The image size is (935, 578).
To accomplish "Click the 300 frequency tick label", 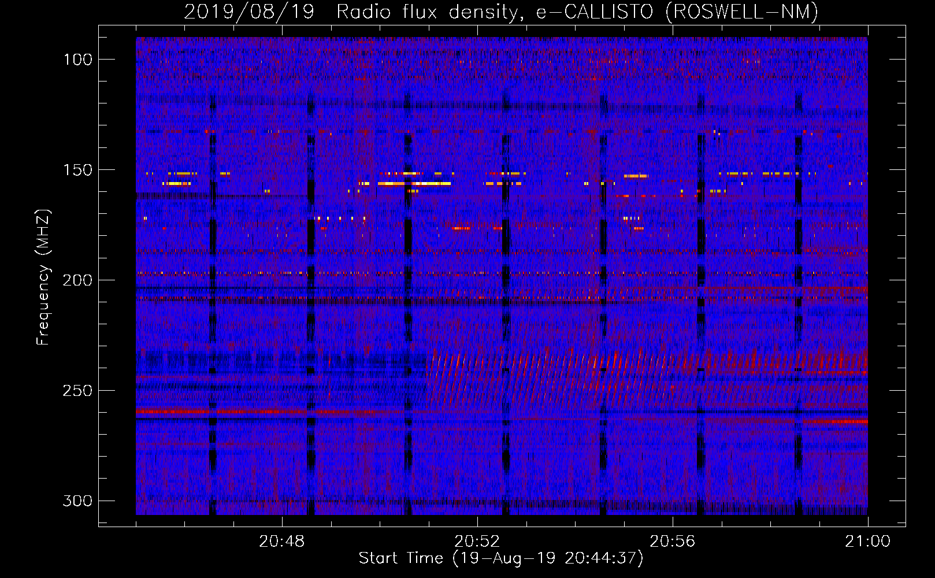I will pyautogui.click(x=77, y=501).
